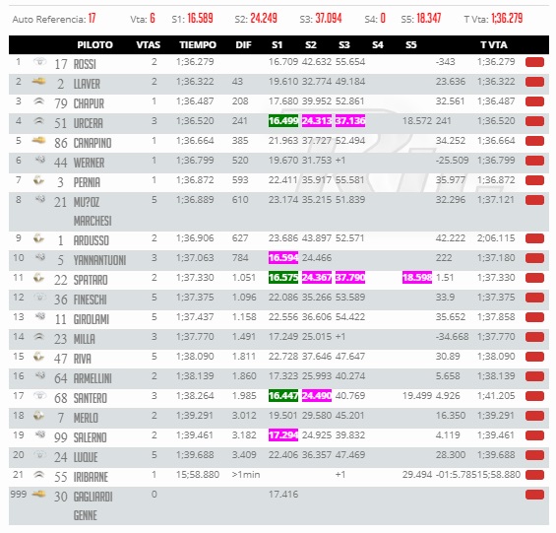Click the T VTA column header

point(494,44)
